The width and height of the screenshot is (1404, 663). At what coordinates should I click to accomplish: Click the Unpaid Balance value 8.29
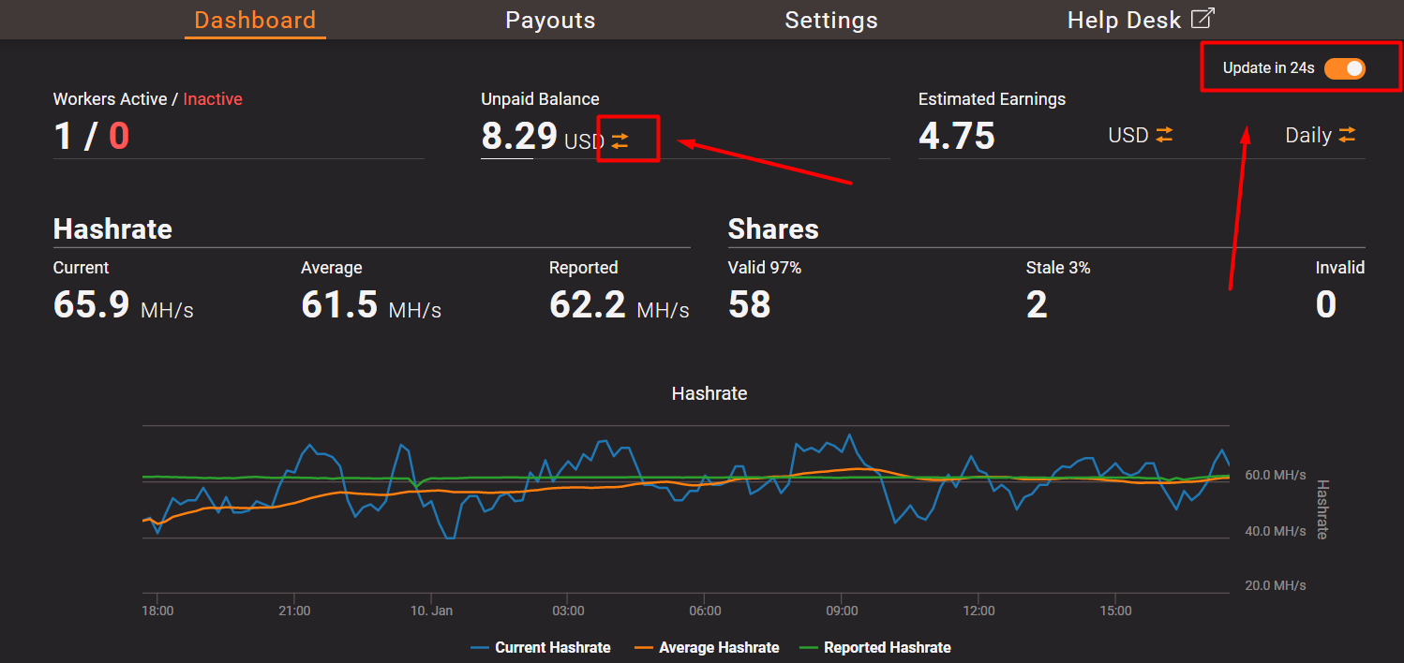[519, 137]
